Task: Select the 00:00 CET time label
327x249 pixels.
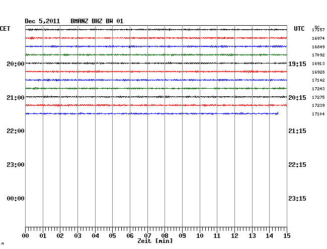Action: click(x=16, y=199)
